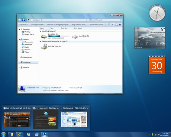Click the Help question mark icon
The width and height of the screenshot is (171, 137).
click(x=120, y=25)
